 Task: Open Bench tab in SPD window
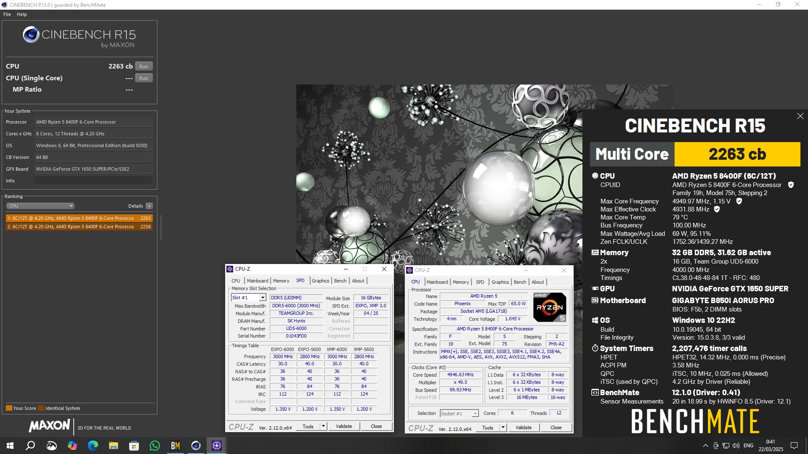coord(340,281)
